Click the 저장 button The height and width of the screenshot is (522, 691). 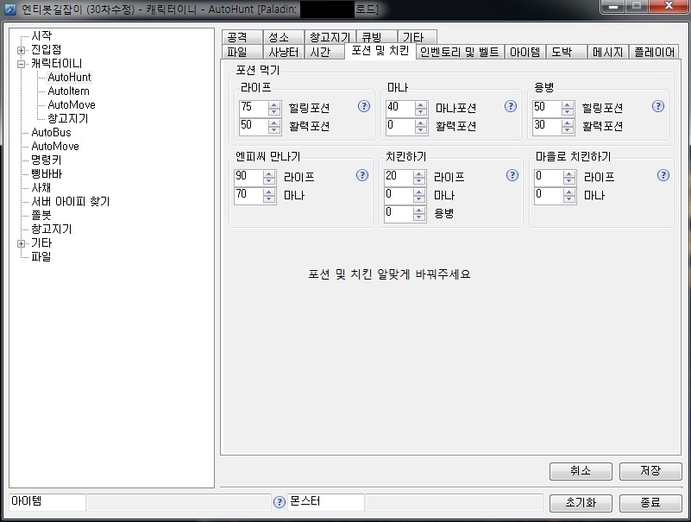tap(650, 471)
